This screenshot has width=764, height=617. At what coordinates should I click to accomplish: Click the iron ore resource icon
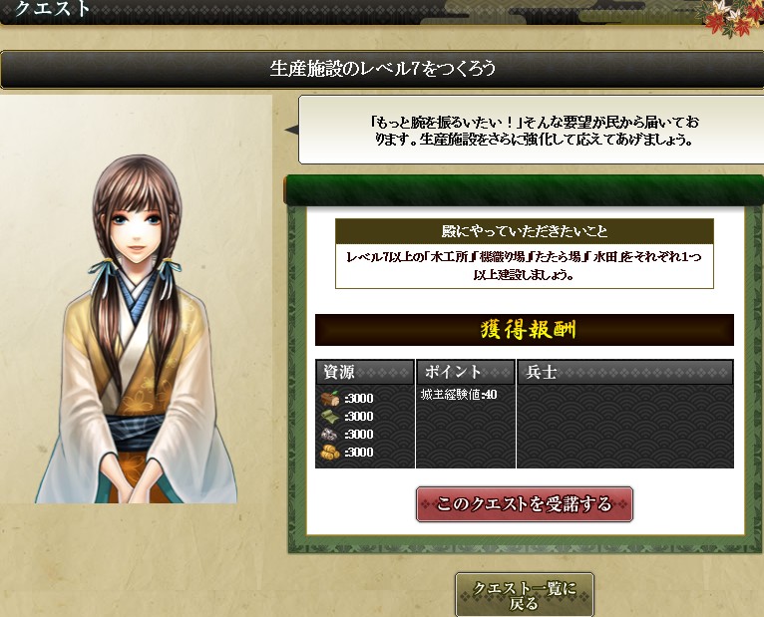click(x=330, y=435)
